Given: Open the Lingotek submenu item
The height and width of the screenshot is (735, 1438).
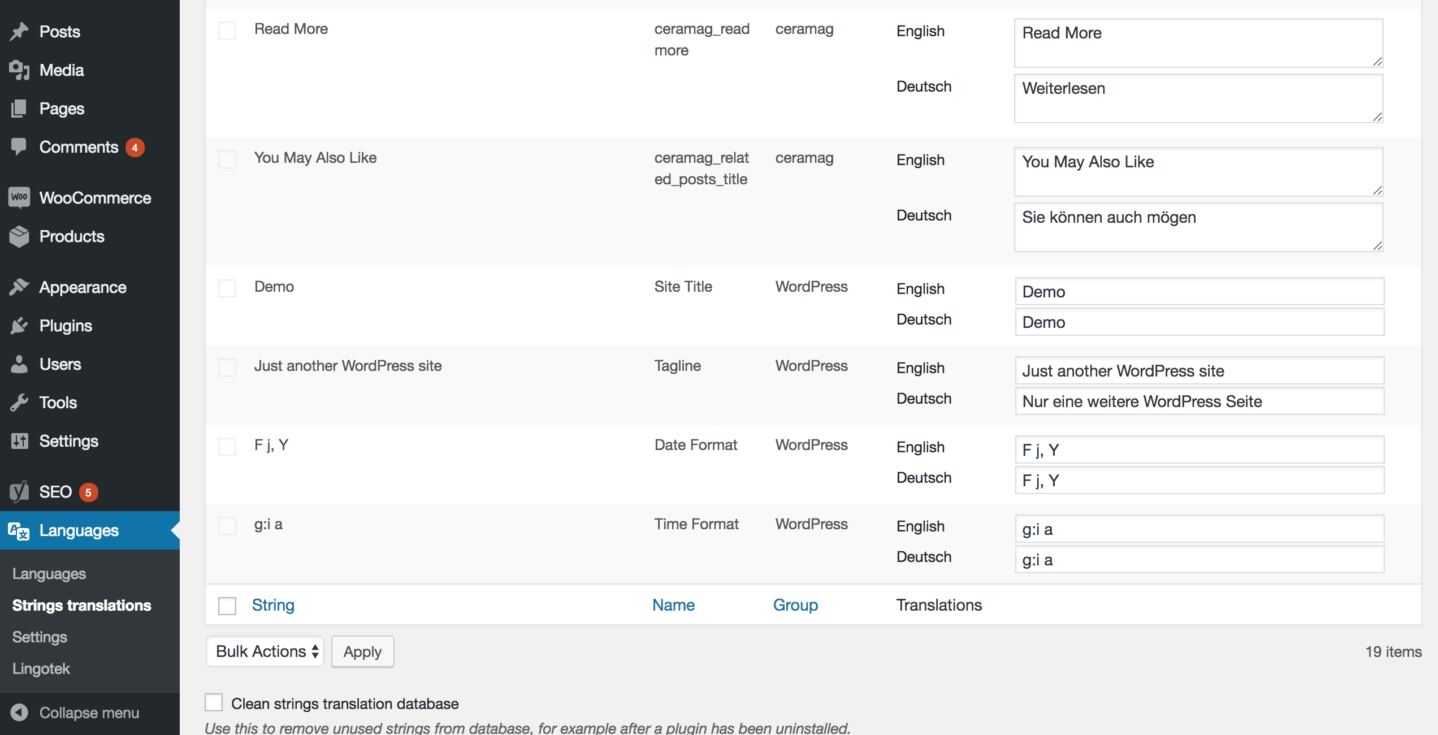Looking at the screenshot, I should [41, 668].
